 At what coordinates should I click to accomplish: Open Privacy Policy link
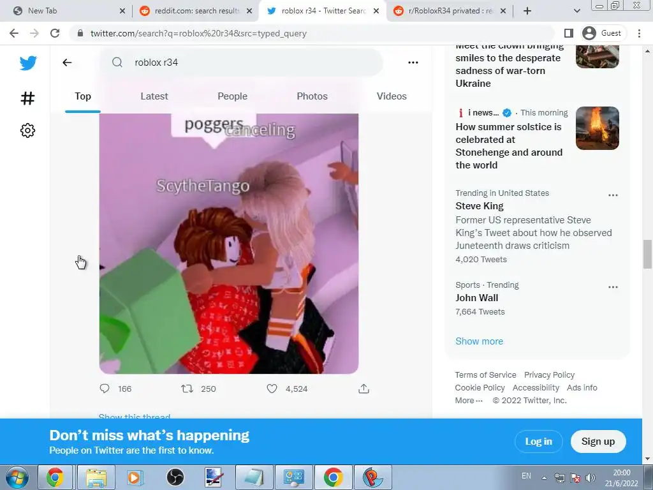pyautogui.click(x=549, y=375)
